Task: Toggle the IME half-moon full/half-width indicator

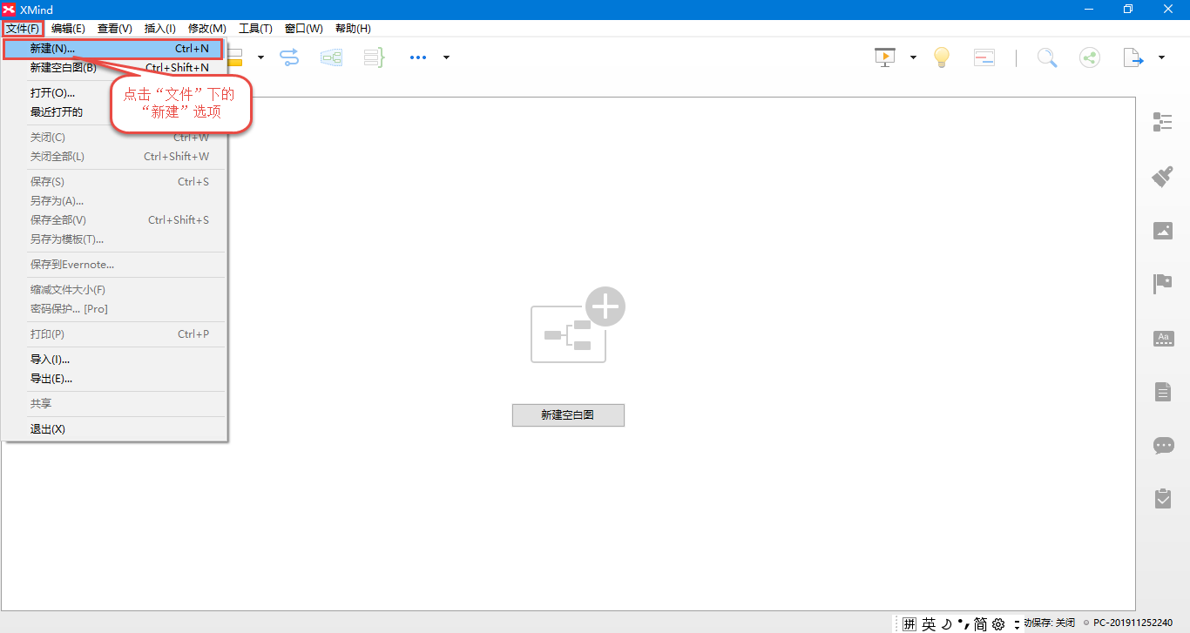Action: pyautogui.click(x=946, y=623)
